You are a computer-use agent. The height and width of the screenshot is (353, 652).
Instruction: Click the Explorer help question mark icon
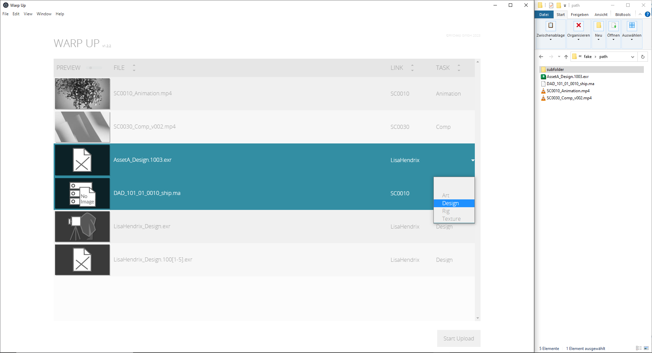(647, 14)
